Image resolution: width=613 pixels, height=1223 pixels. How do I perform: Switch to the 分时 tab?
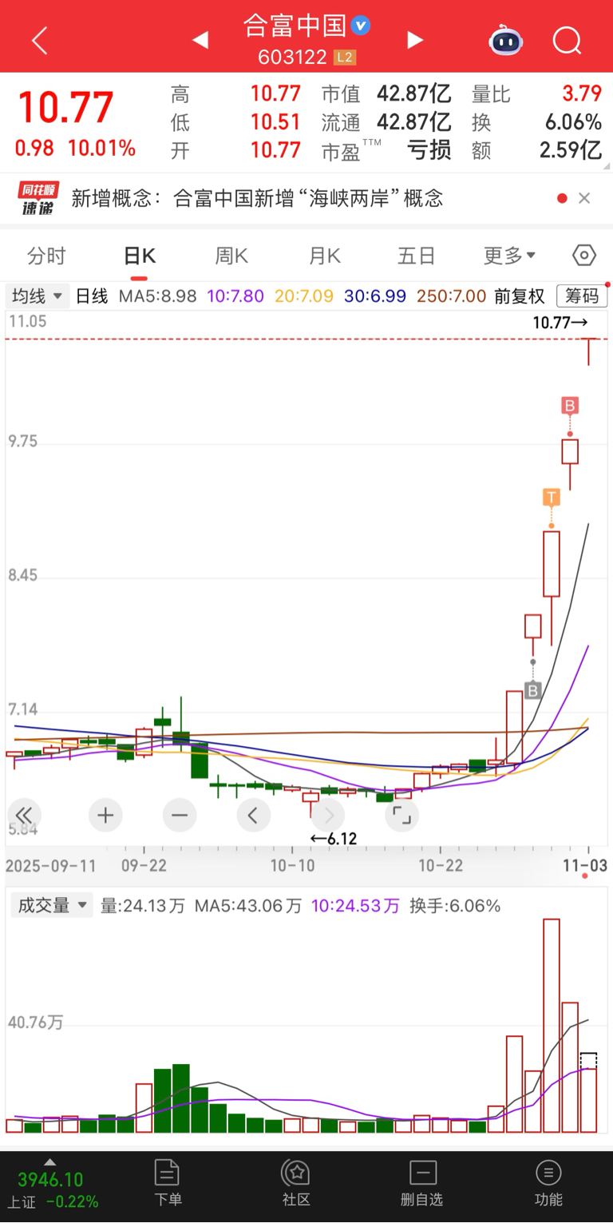point(46,256)
